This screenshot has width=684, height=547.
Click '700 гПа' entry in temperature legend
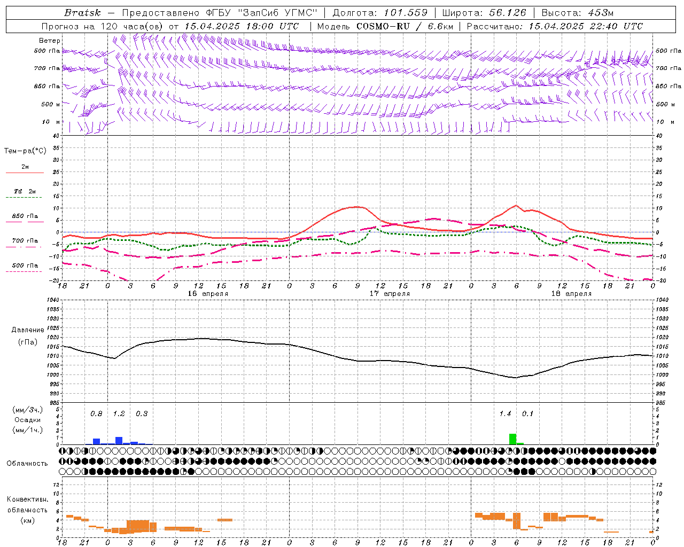[x=25, y=241]
